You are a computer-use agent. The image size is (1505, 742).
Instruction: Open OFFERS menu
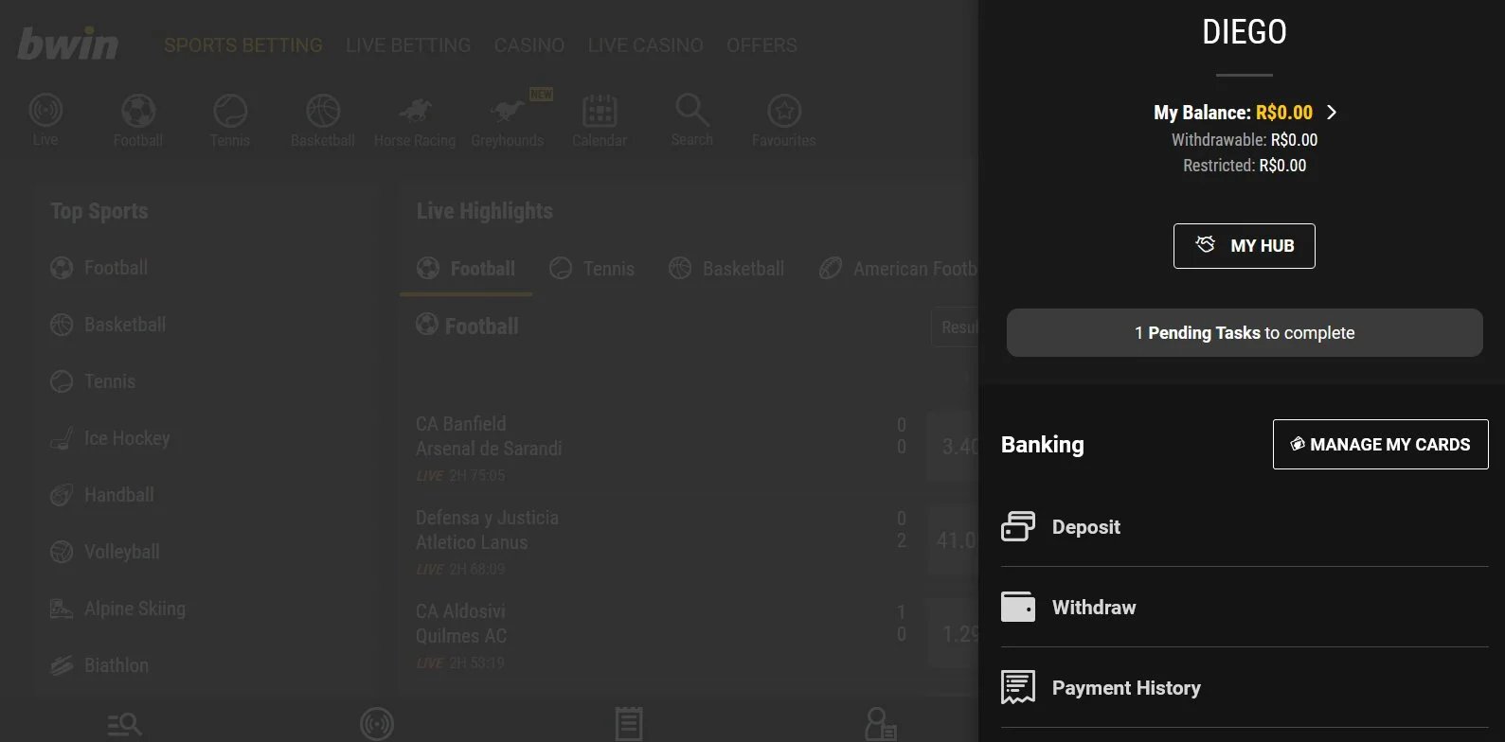tap(761, 45)
